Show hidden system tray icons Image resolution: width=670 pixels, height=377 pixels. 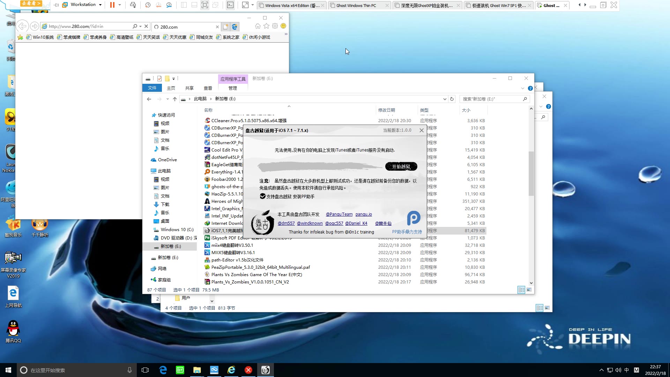point(601,370)
